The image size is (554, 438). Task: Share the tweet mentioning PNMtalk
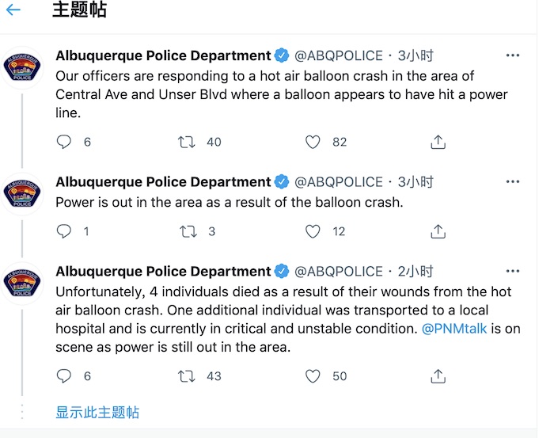pyautogui.click(x=438, y=375)
